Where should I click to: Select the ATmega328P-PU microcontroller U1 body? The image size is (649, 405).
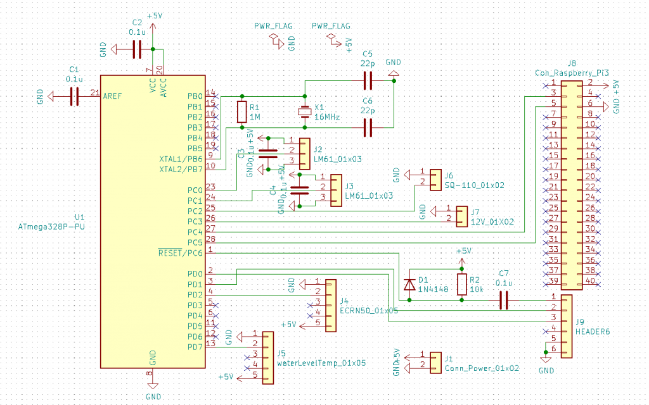152,221
